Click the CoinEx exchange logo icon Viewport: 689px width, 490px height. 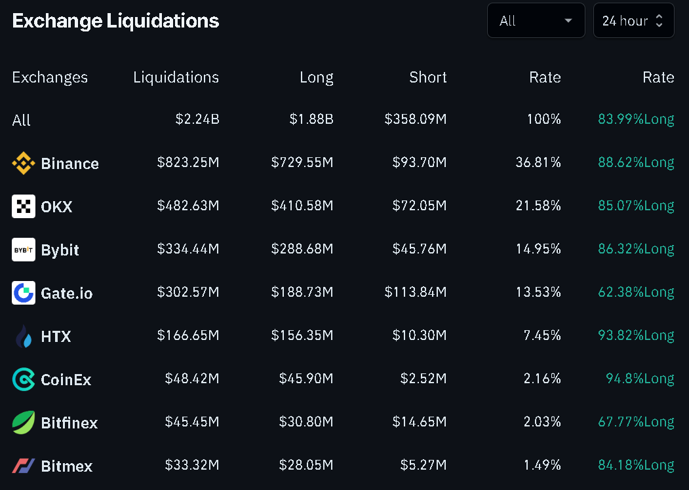click(x=24, y=379)
